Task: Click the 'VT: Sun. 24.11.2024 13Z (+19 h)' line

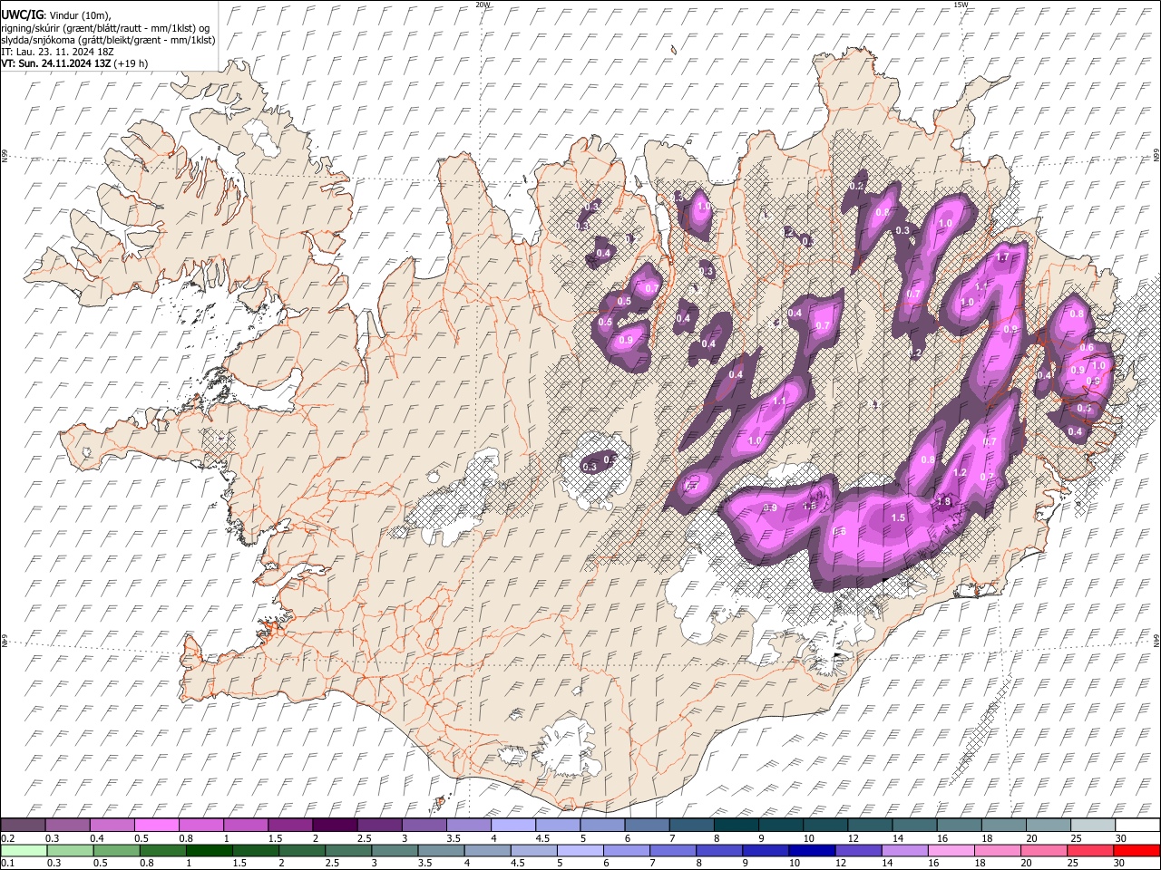Action: click(74, 63)
